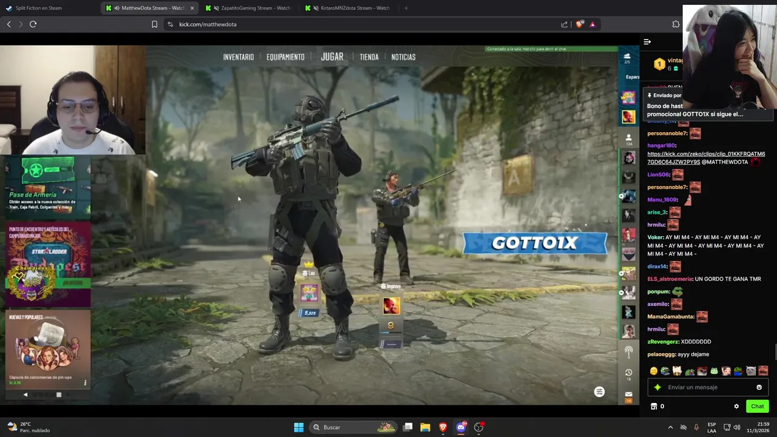The width and height of the screenshot is (777, 437).
Task: Click the Enviar un mensaje field
Action: coord(708,387)
